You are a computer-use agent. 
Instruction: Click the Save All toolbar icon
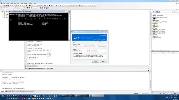8,6
